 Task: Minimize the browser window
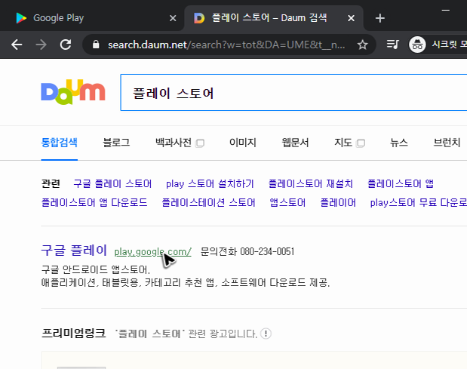[x=446, y=10]
